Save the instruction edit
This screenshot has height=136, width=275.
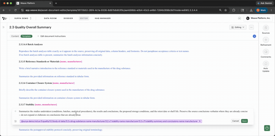click(244, 121)
